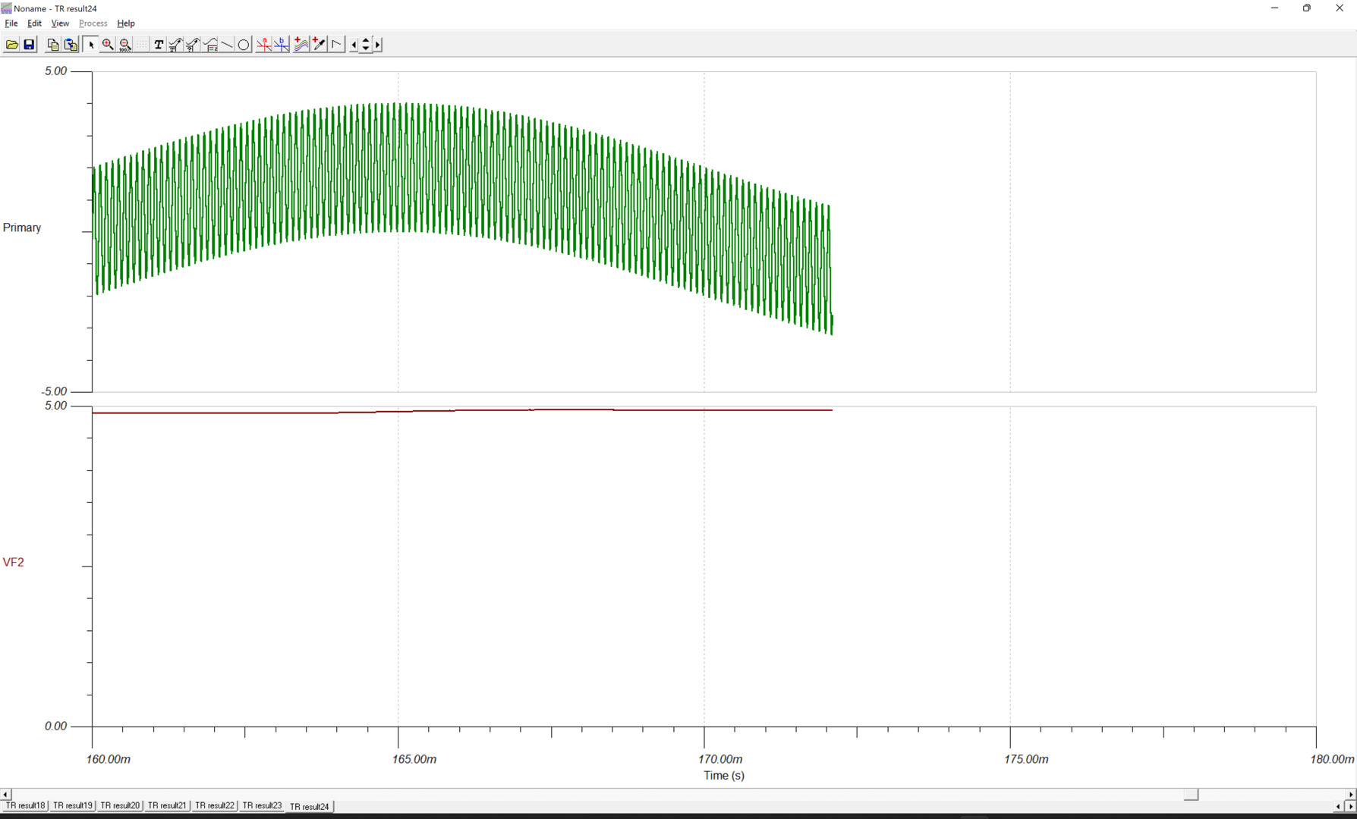
Task: Choose the line drawing tool
Action: [x=227, y=45]
